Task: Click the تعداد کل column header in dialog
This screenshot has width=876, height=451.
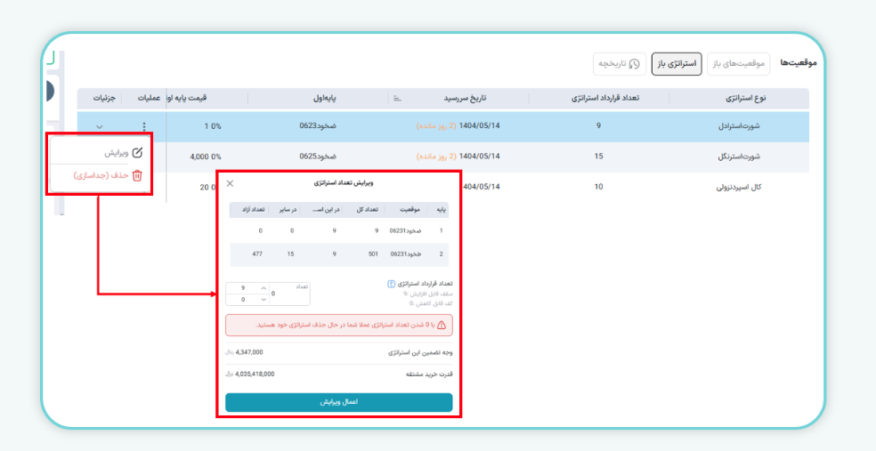Action: point(368,210)
